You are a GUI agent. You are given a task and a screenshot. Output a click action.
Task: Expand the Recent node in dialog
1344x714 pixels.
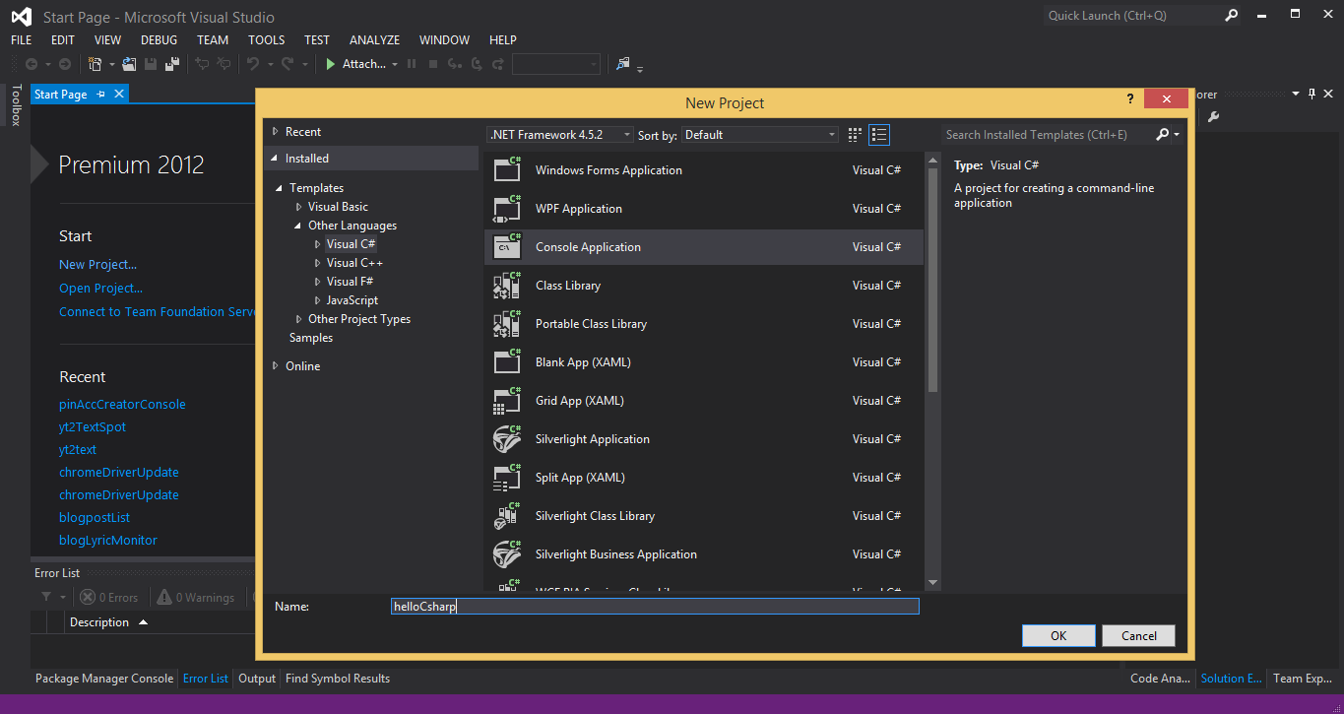click(276, 132)
